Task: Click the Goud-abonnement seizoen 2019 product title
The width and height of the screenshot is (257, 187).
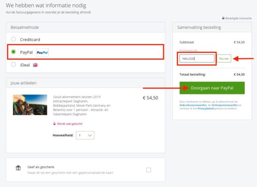Action: click(77, 97)
